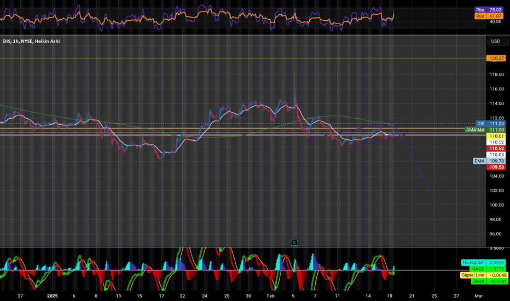
Task: Click the EMA 109.73 label
Action: (489, 161)
